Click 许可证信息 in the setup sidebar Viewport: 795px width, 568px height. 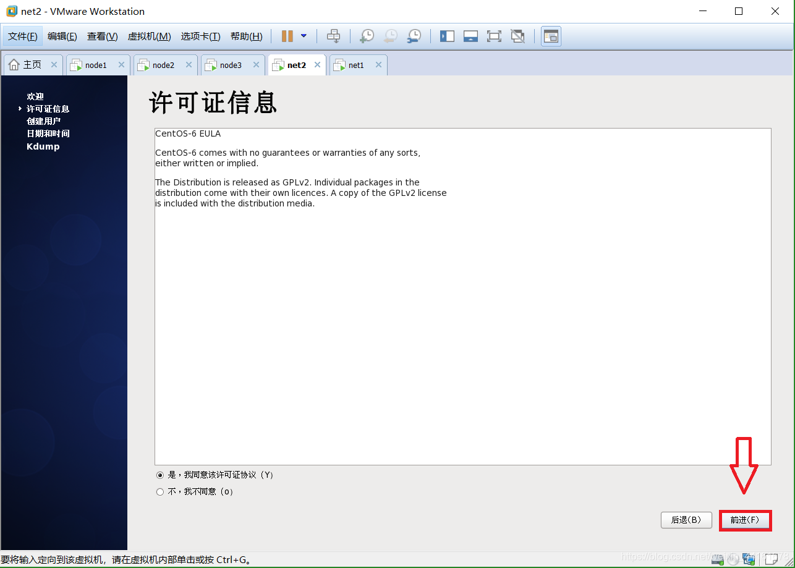click(48, 109)
